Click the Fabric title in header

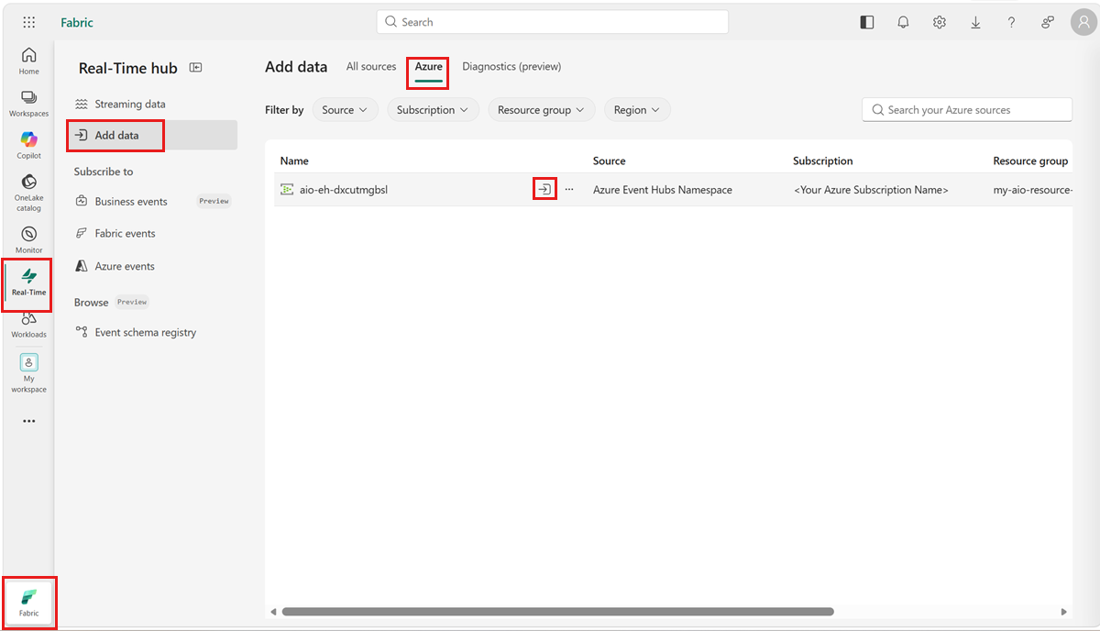pos(77,22)
